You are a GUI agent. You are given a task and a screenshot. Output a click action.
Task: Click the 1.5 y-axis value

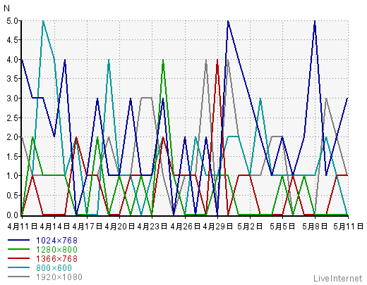pos(12,156)
